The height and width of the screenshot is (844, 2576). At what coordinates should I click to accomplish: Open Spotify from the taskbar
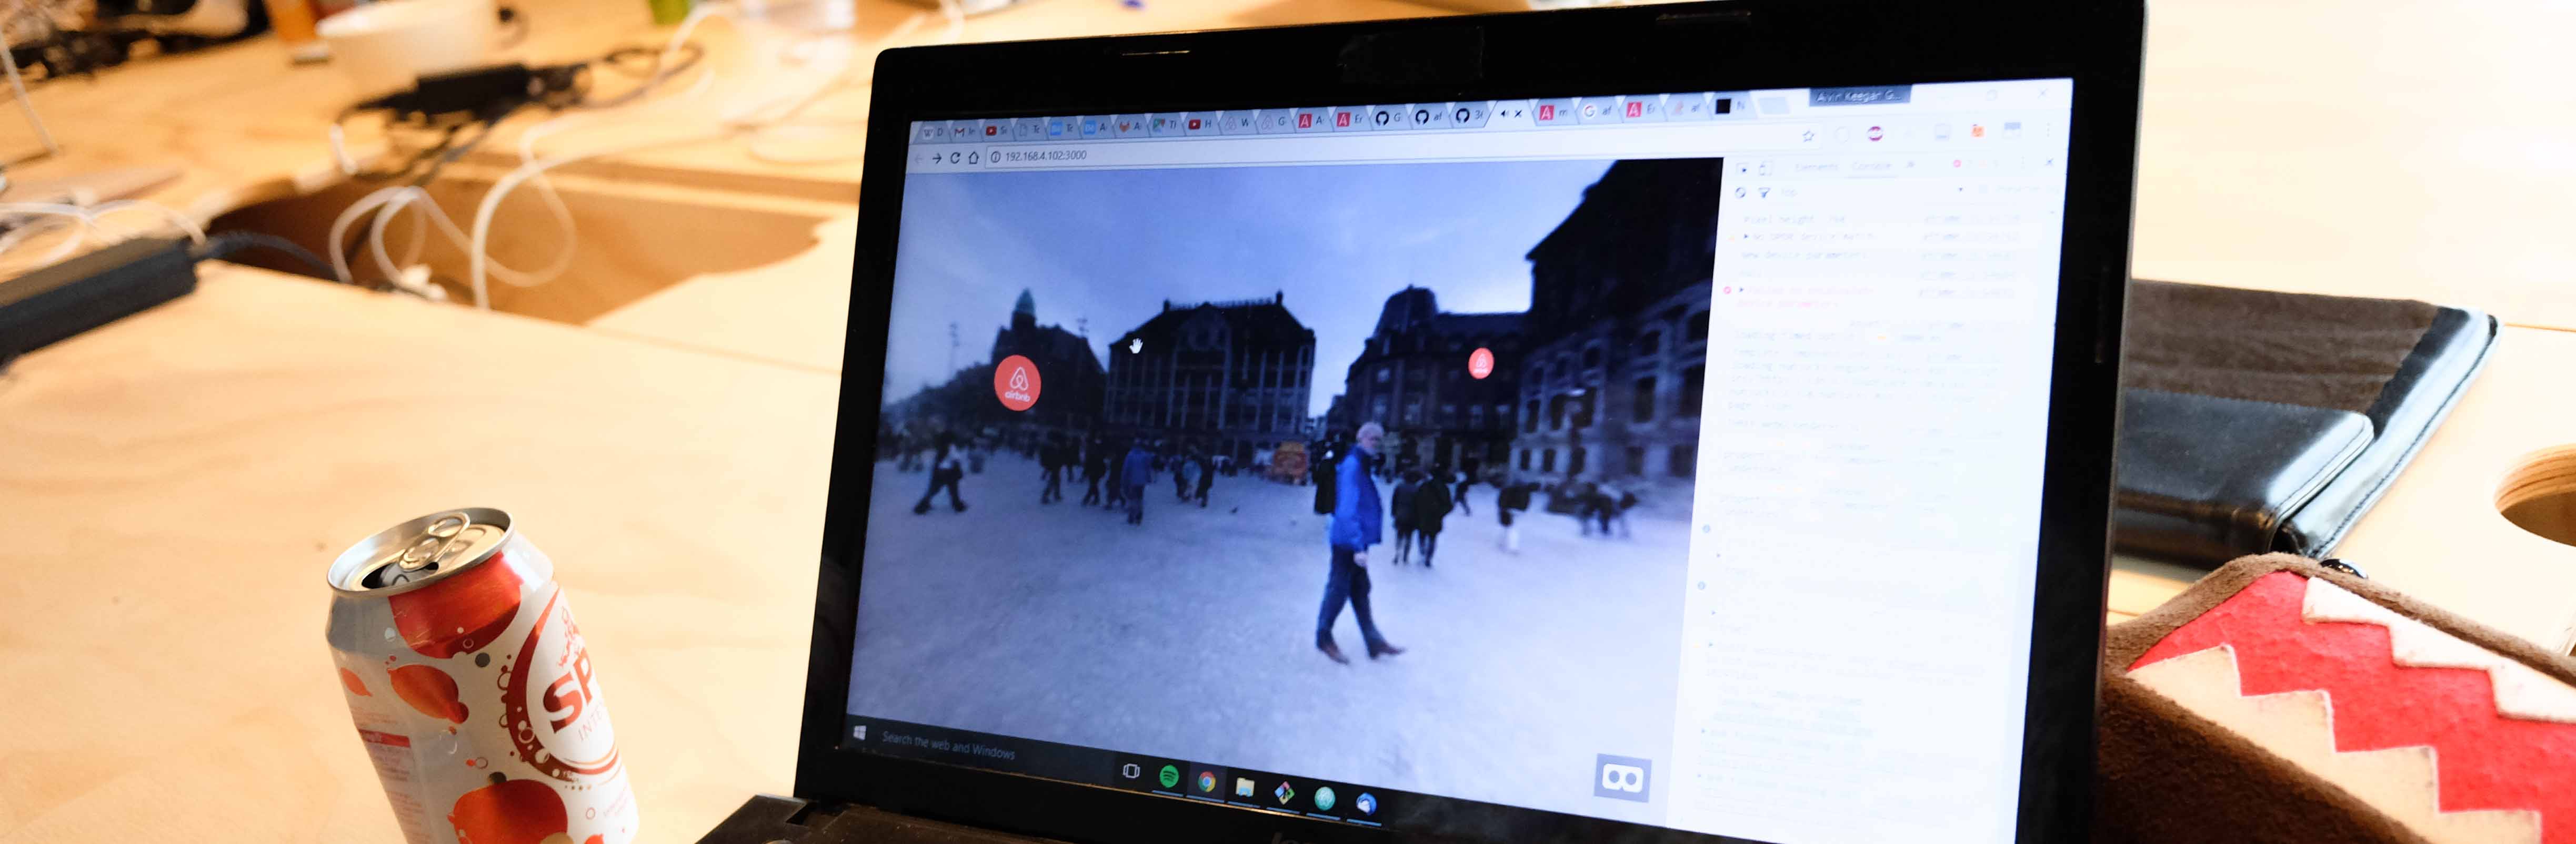point(1168,775)
